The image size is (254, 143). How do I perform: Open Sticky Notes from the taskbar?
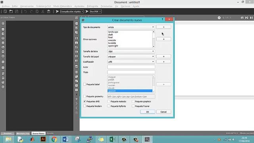click(101, 139)
